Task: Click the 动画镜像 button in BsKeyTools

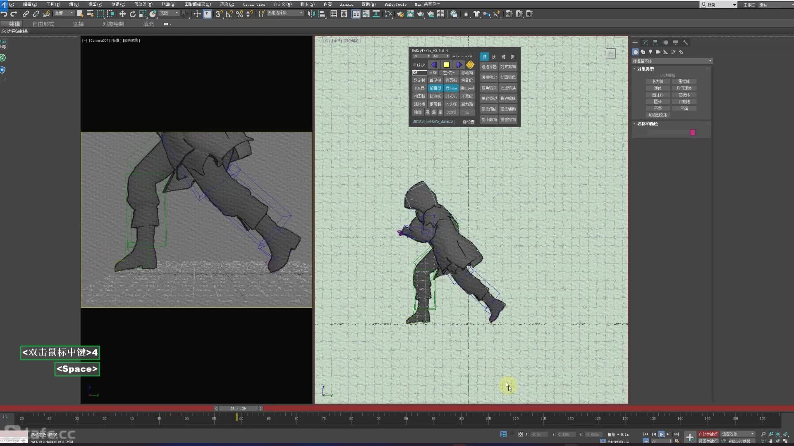Action: [508, 77]
